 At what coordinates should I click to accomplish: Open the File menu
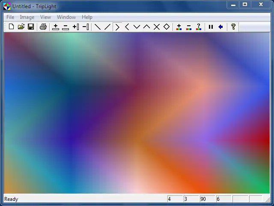[x=10, y=17]
